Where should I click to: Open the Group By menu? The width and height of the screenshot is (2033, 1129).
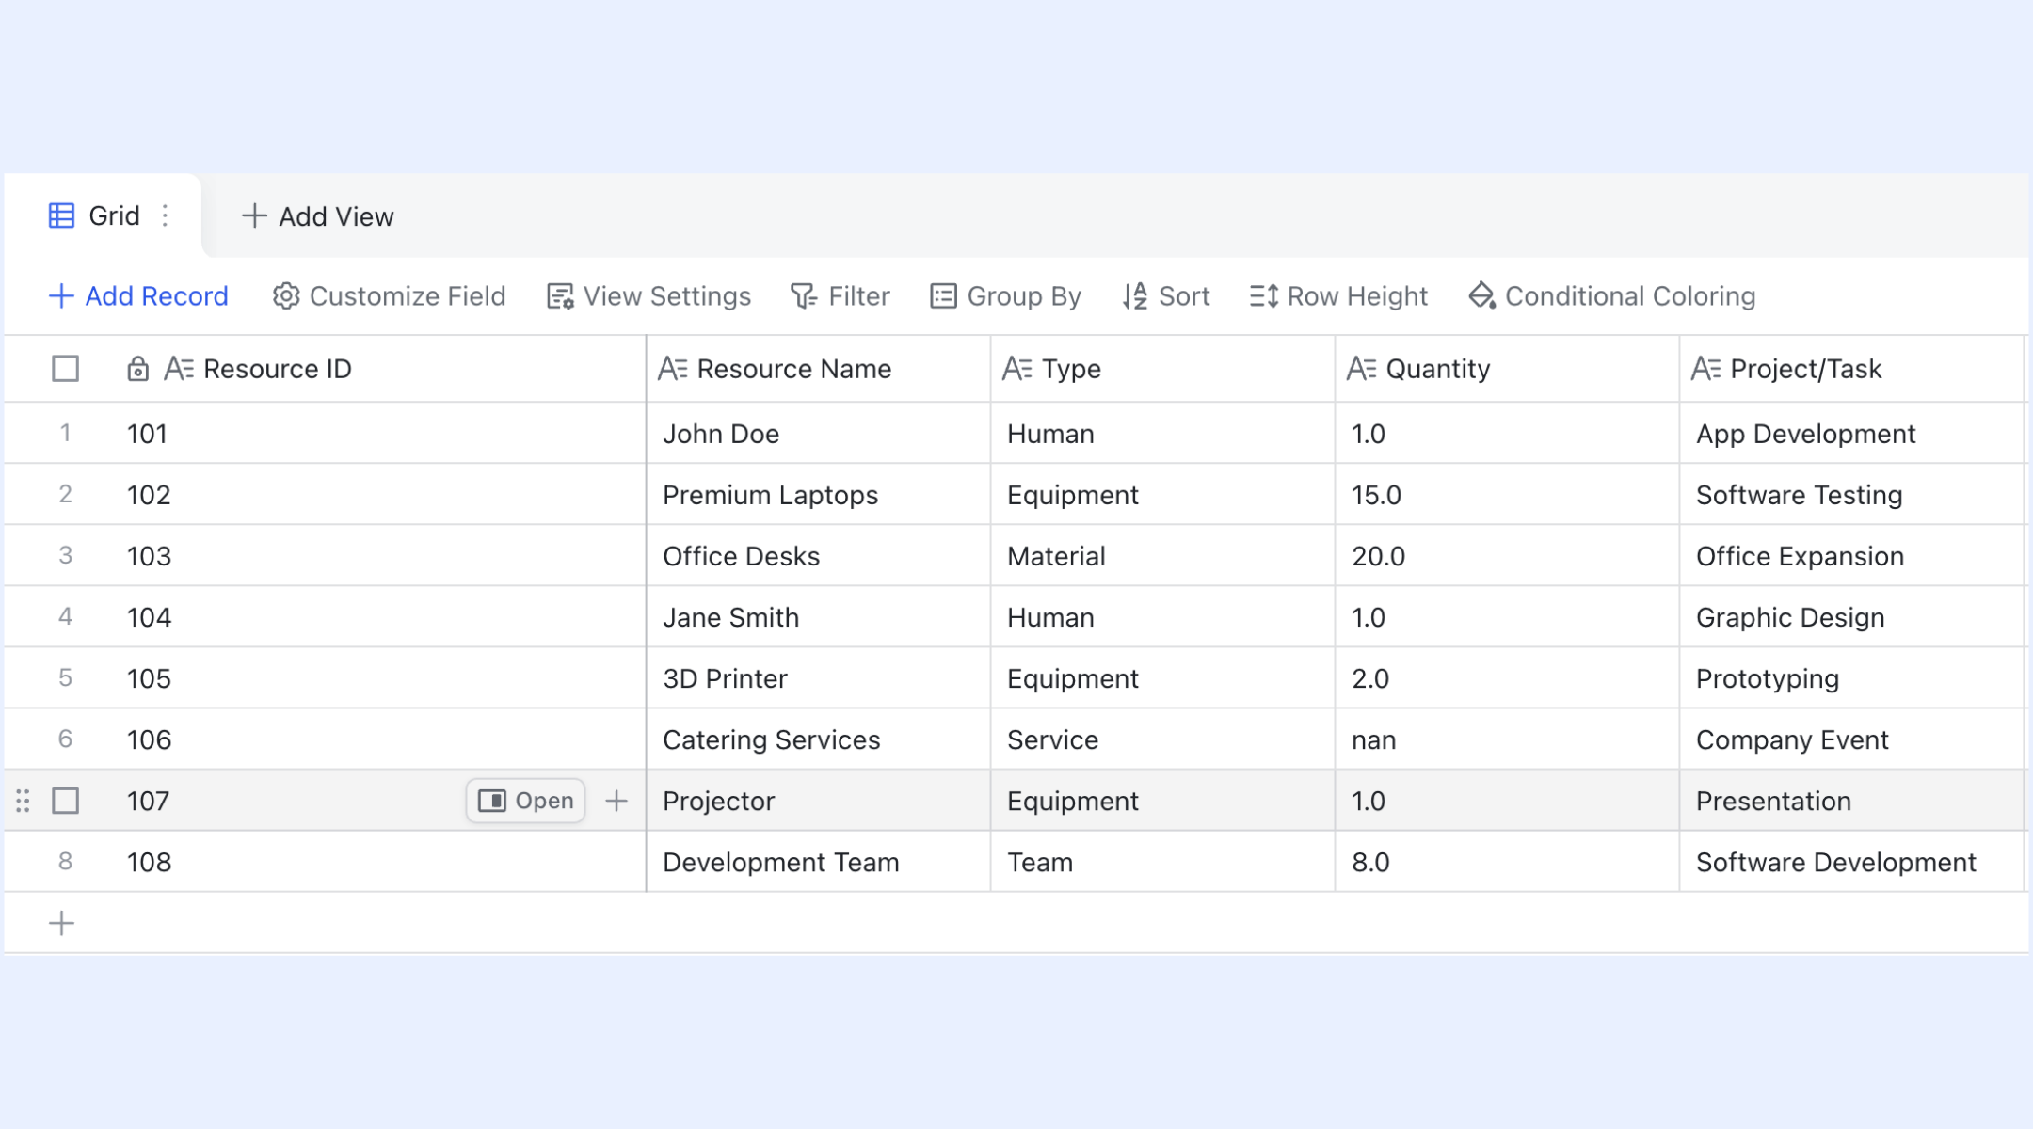[1005, 296]
